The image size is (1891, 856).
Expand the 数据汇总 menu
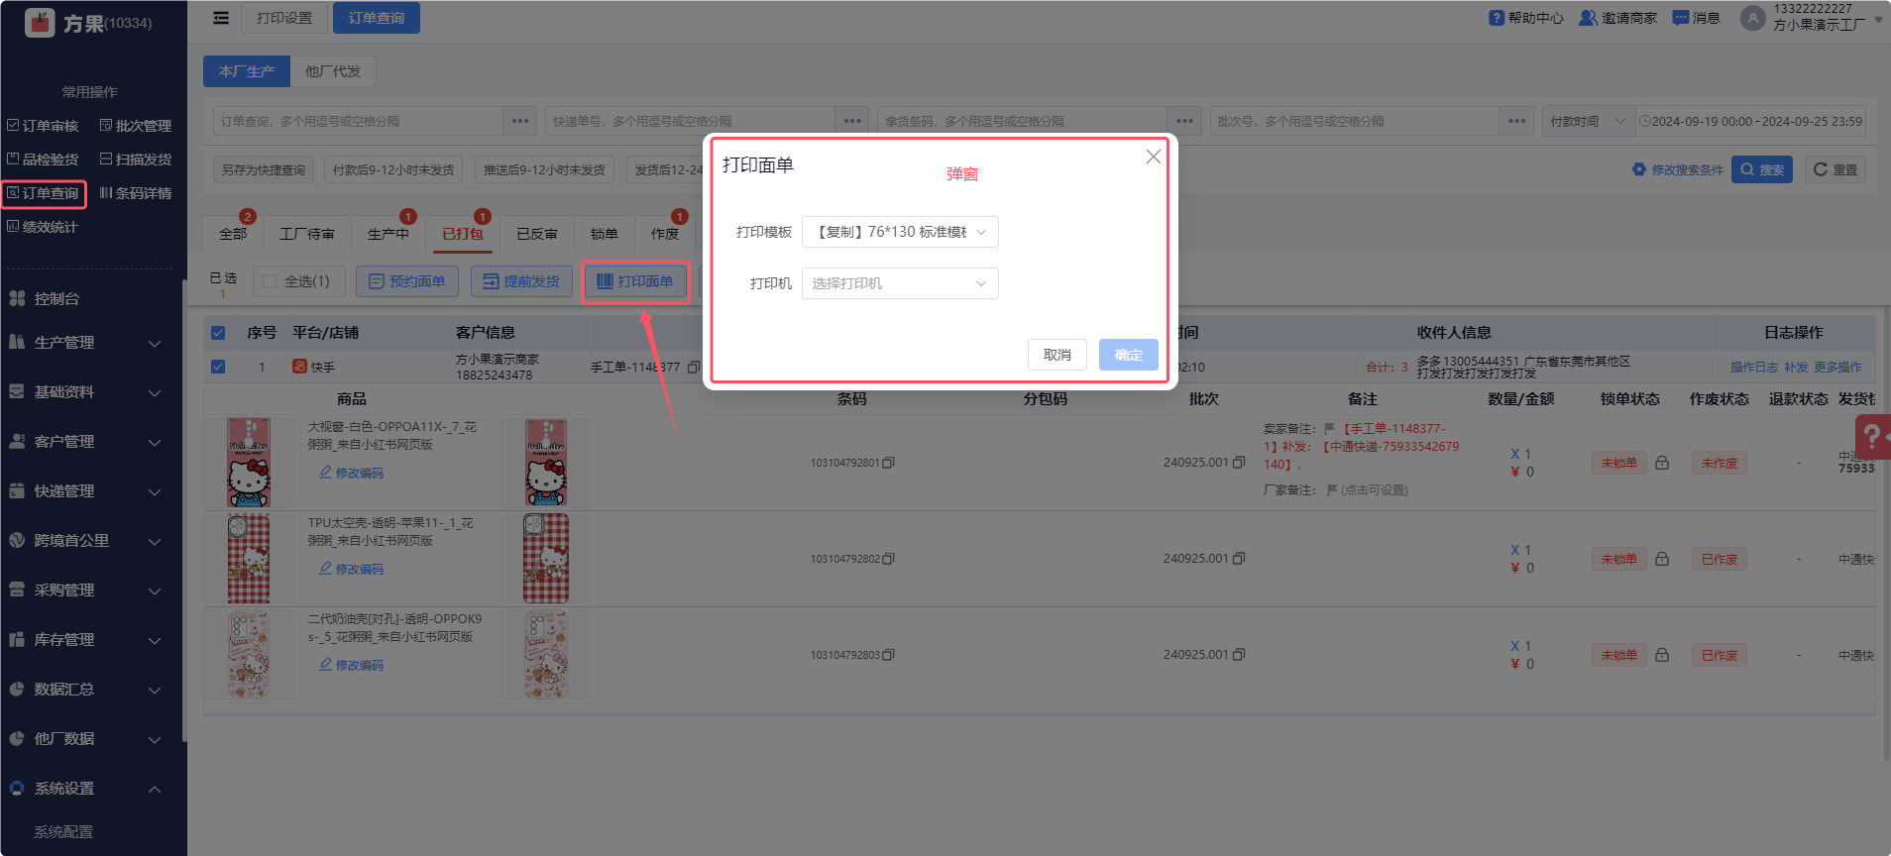pos(84,690)
